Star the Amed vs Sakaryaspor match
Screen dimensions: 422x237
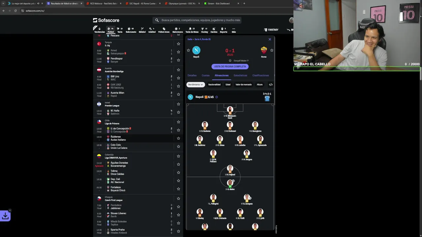pyautogui.click(x=178, y=52)
